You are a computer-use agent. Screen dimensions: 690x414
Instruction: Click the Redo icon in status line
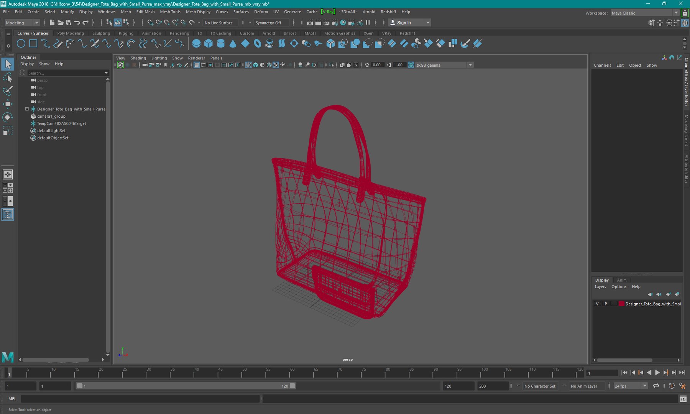click(85, 23)
